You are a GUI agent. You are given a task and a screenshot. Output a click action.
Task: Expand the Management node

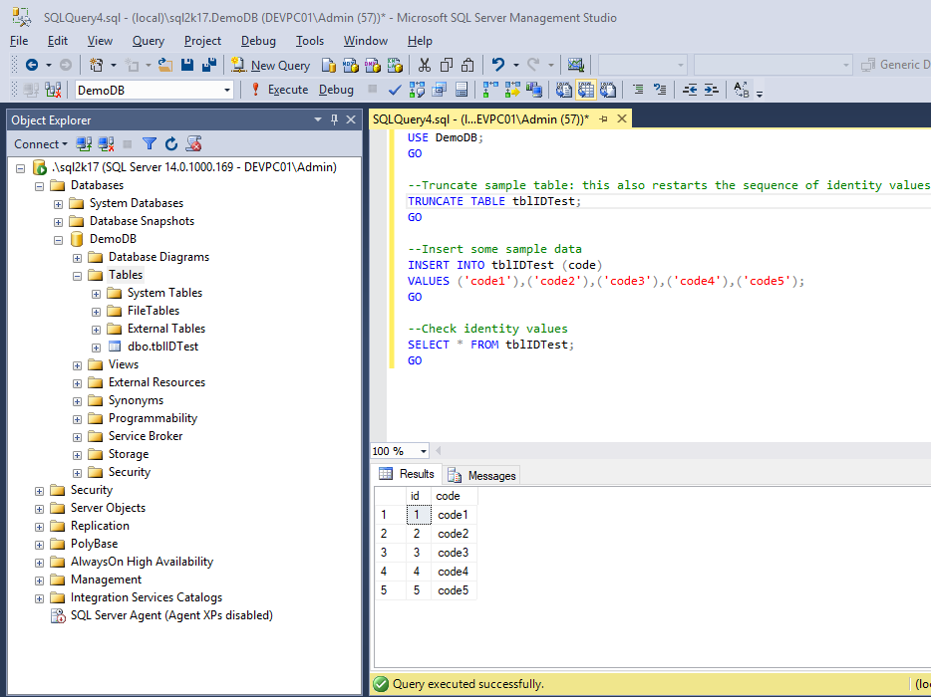point(39,581)
